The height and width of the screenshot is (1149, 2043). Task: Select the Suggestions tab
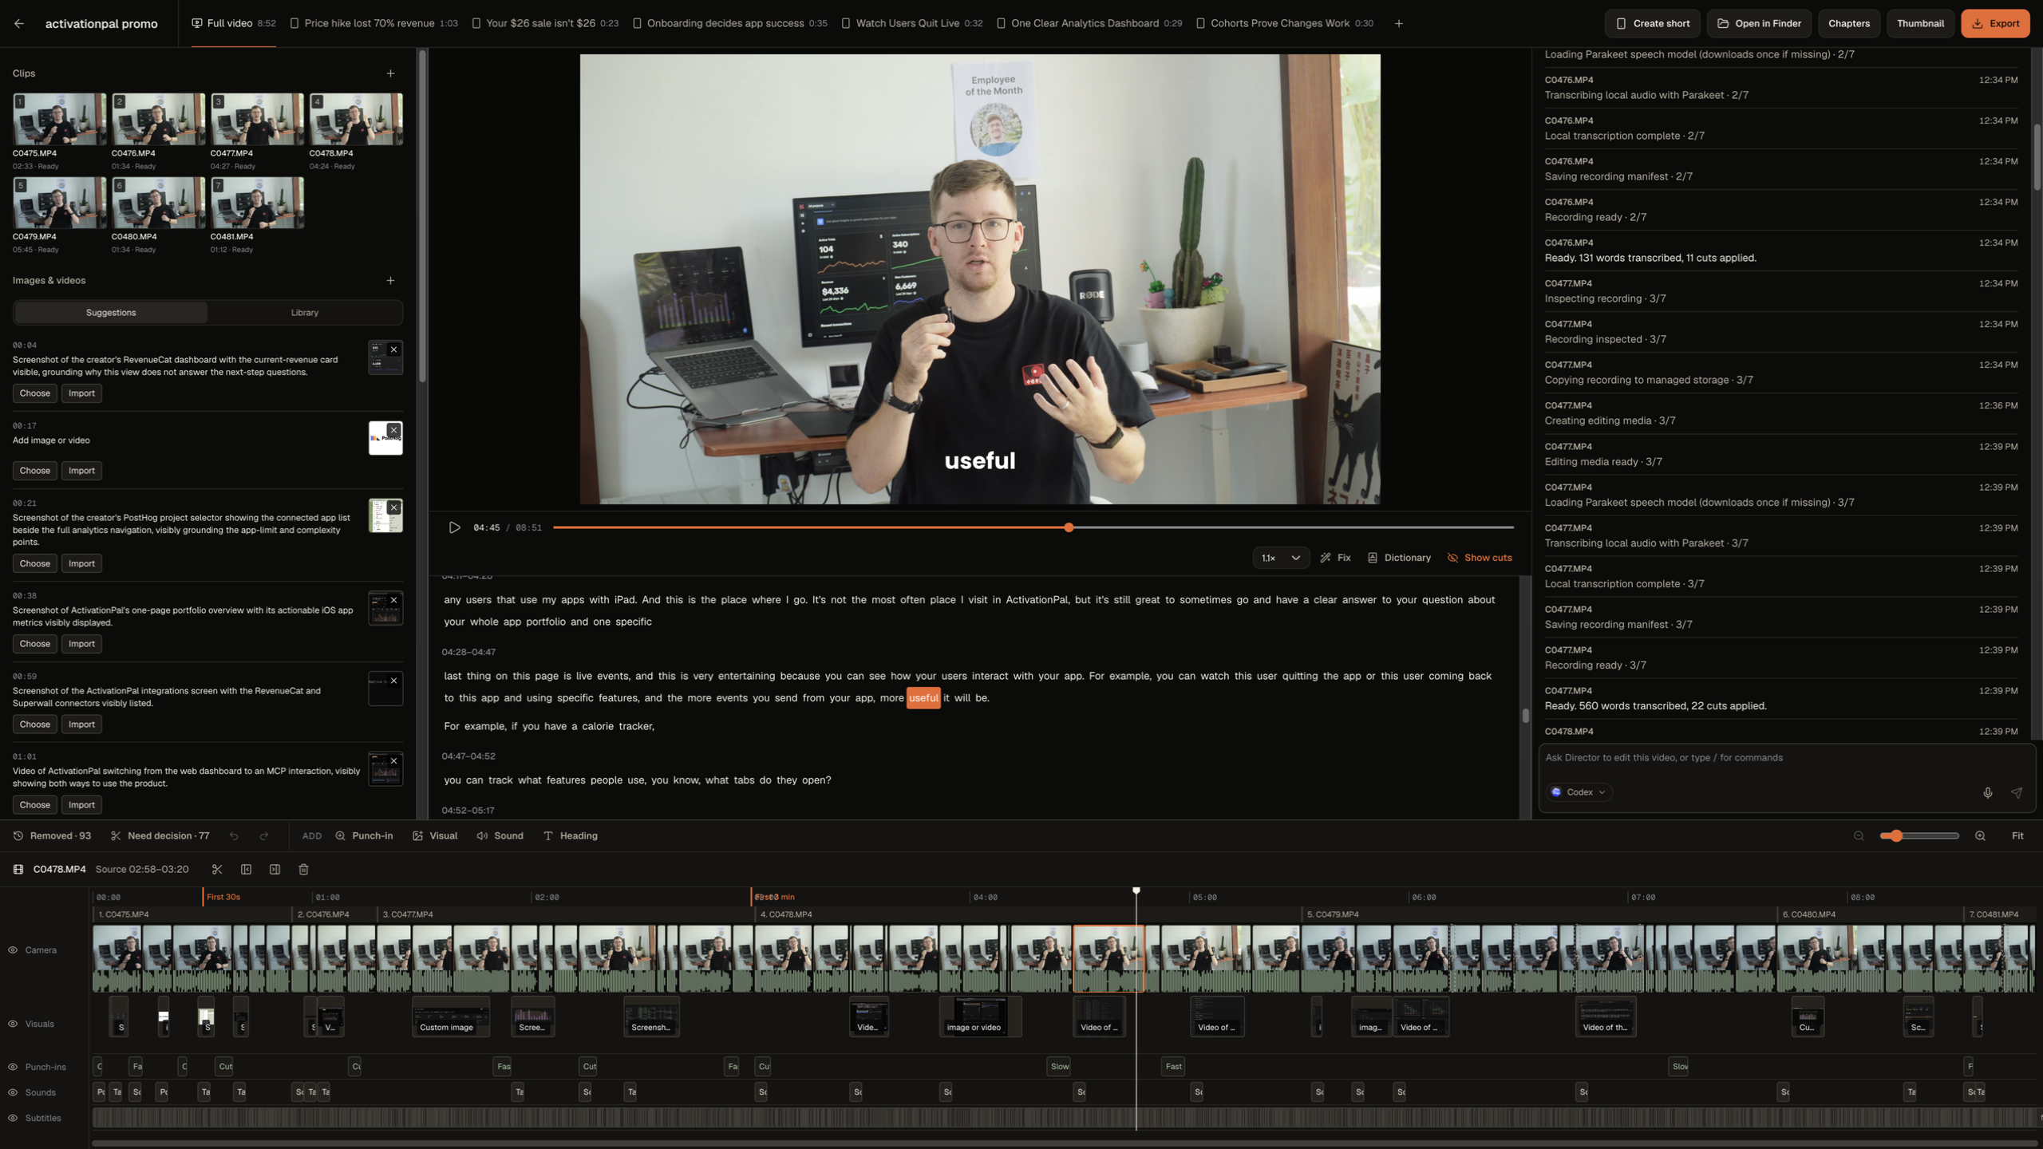coord(111,313)
